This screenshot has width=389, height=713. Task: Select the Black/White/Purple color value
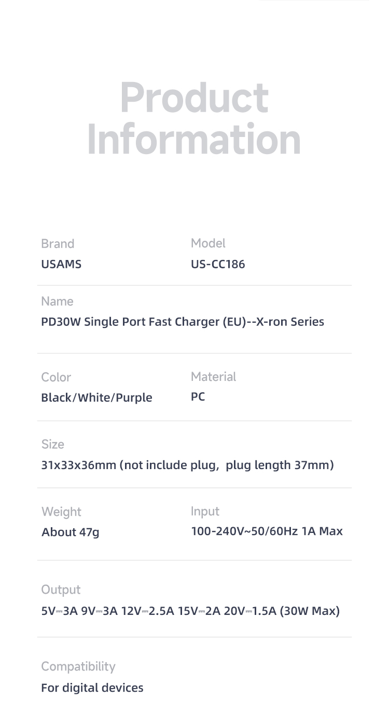96,398
